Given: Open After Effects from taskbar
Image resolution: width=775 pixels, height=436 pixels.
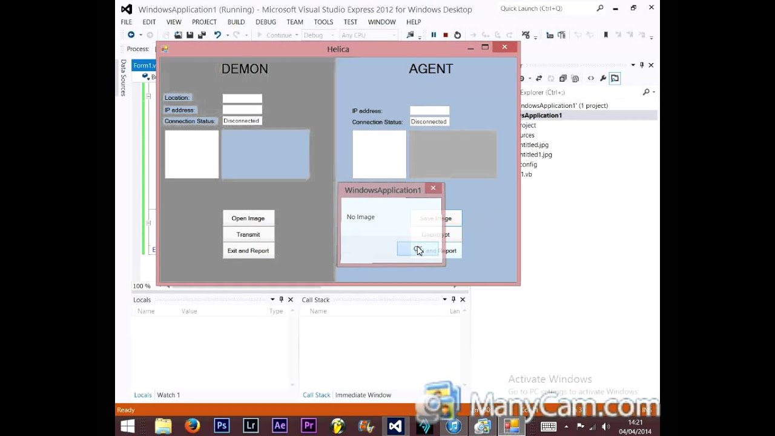Looking at the screenshot, I should tap(280, 426).
